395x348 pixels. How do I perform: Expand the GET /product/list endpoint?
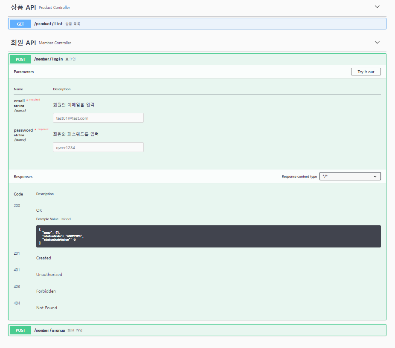[197, 24]
